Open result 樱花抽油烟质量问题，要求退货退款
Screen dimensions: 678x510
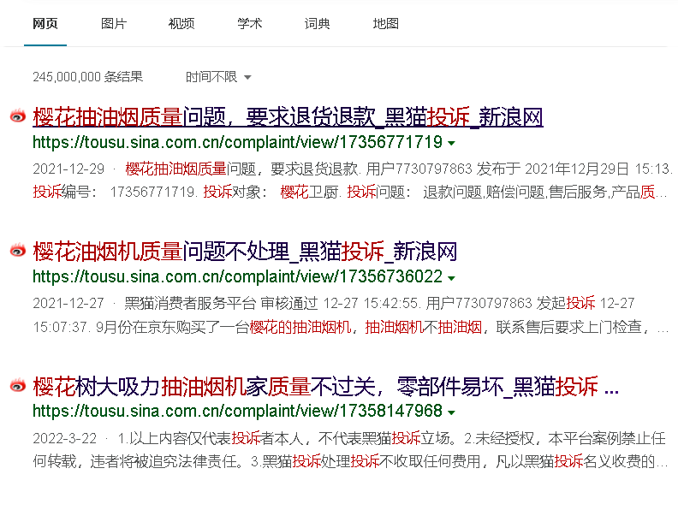[288, 117]
